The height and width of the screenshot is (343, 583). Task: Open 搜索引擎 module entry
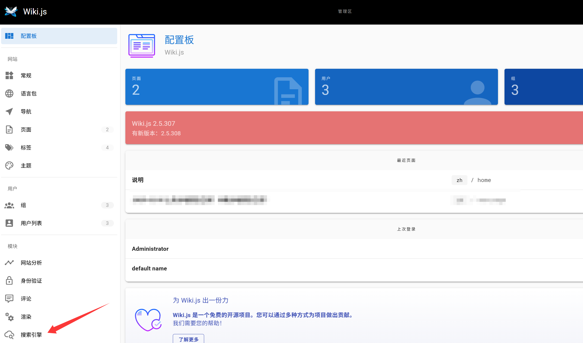pyautogui.click(x=59, y=335)
